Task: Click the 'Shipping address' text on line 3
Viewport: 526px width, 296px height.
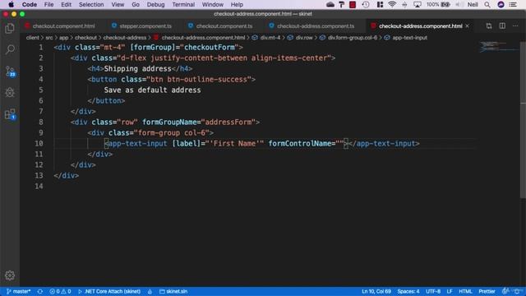Action: (137, 69)
